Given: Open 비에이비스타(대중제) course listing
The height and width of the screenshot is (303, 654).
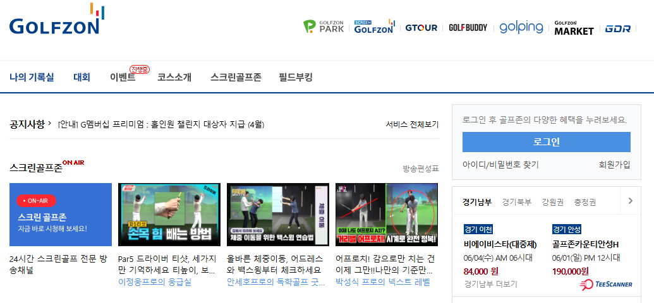Looking at the screenshot, I should click(500, 244).
